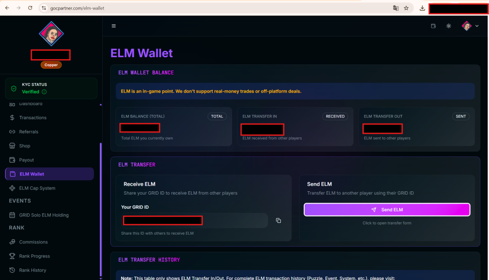Copy your GRID ID with the copy icon
Viewport: 489px width, 280px height.
click(x=278, y=220)
